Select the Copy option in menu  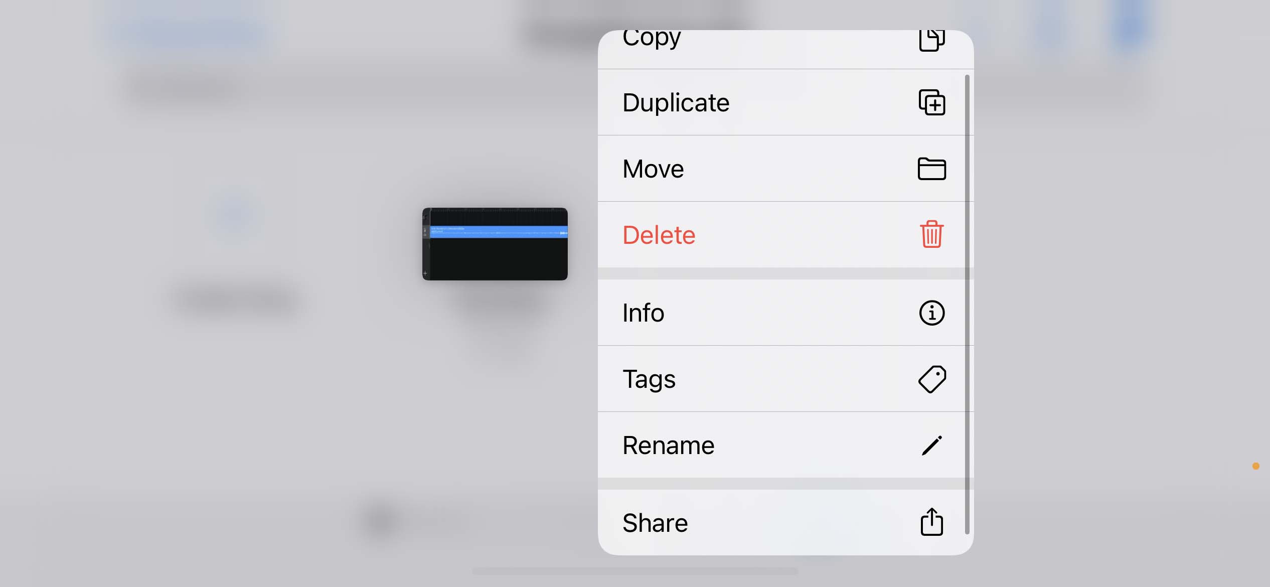click(x=783, y=38)
